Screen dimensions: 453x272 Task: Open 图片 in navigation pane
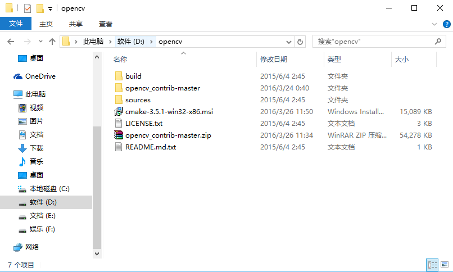pos(37,121)
